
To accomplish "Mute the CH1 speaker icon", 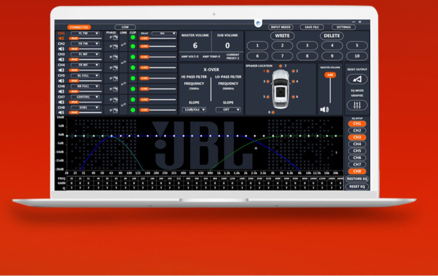I will tap(61, 38).
